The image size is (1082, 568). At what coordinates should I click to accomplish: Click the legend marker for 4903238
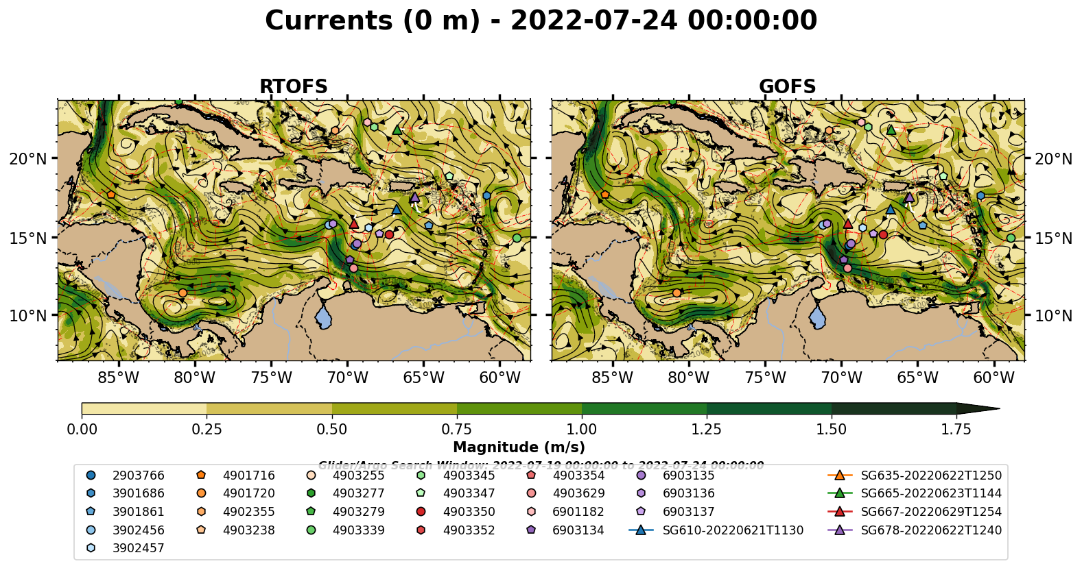201,530
